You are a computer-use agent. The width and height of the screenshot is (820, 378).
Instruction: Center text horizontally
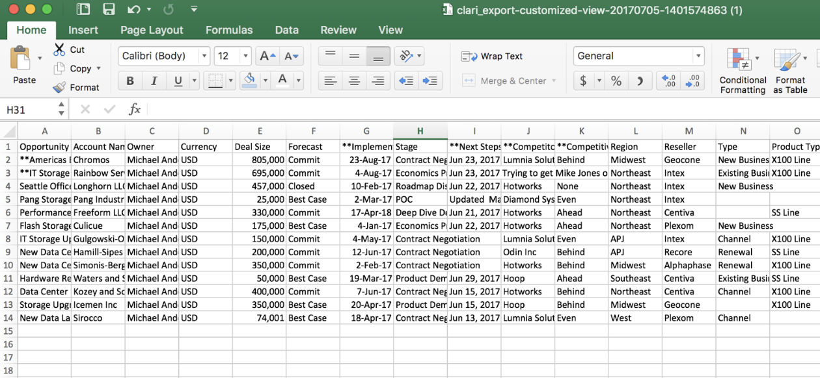(x=354, y=81)
